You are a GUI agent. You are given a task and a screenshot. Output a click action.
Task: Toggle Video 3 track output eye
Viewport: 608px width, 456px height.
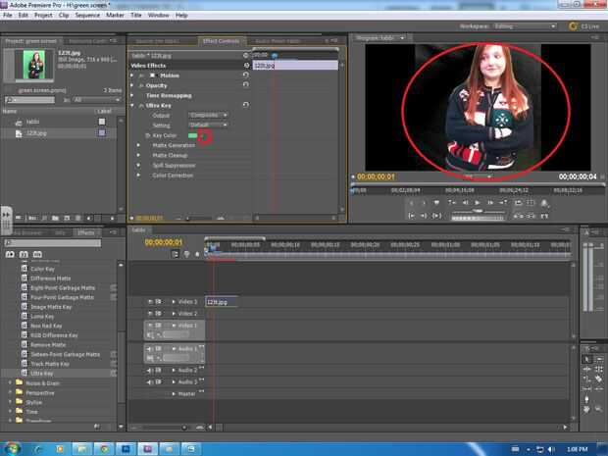coord(148,302)
